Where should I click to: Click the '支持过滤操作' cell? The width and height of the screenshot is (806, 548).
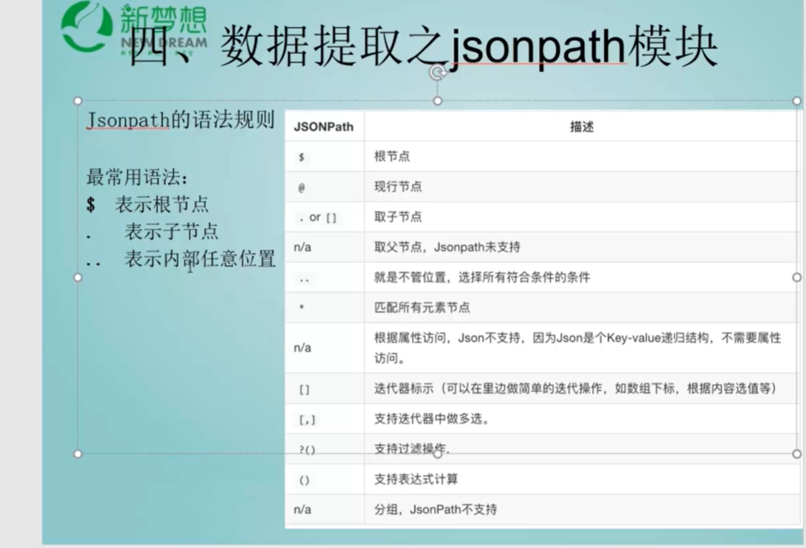[582, 449]
